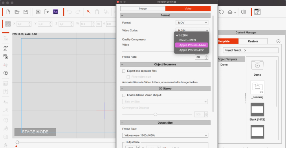Select Apple ProRes 422 codec option
Viewport: 286px width, 148px height.
pyautogui.click(x=192, y=50)
